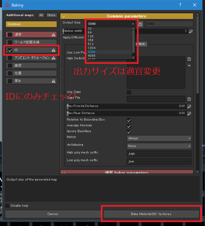The image size is (205, 226).
Task: Adjust the Dilation width slider
Action: pyautogui.click(x=125, y=31)
